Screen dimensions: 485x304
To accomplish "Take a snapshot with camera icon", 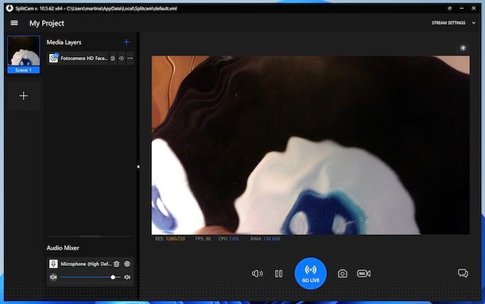I will (343, 273).
